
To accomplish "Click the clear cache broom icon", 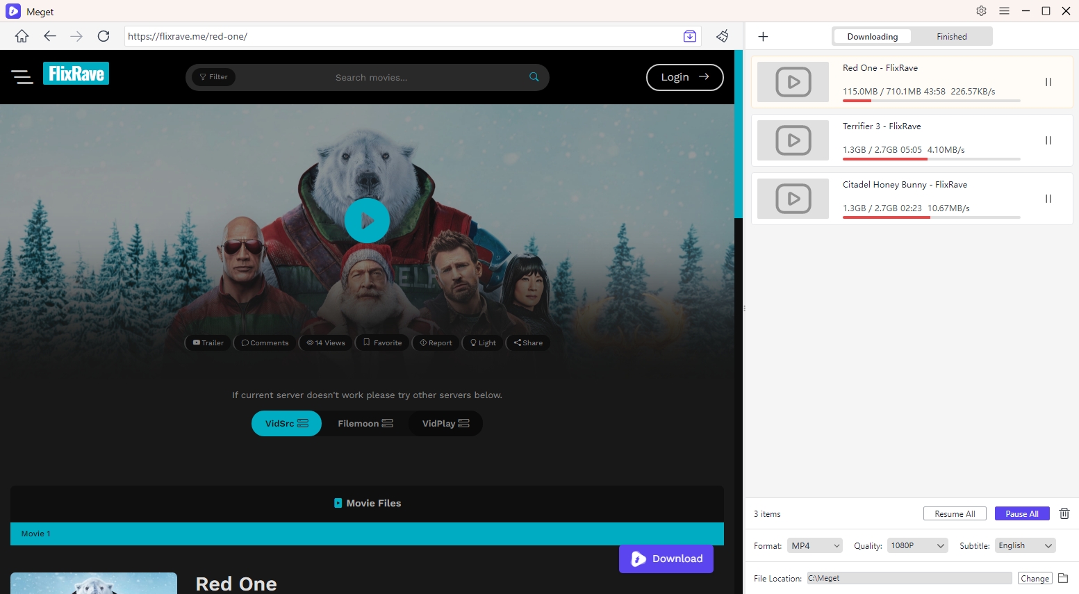I will coord(723,36).
